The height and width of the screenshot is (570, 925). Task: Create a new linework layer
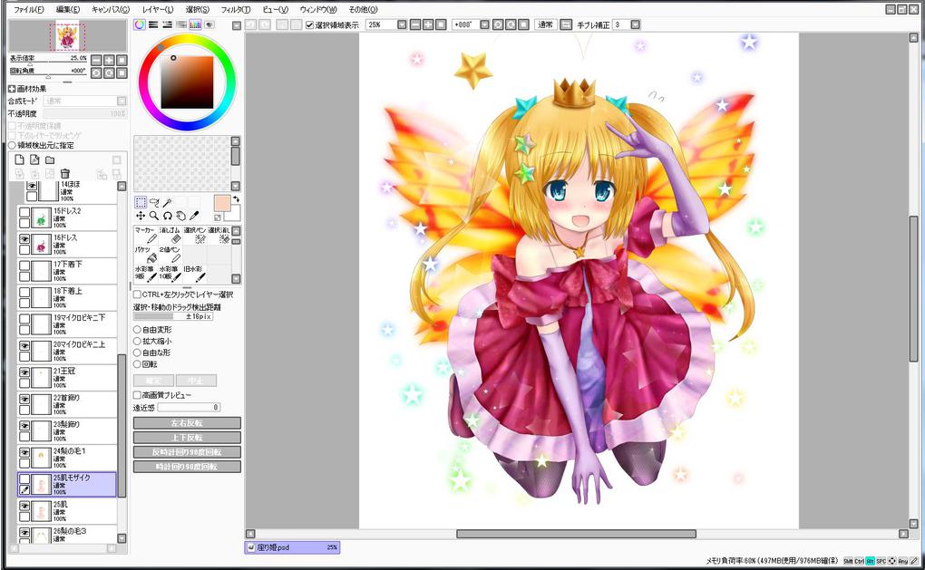[x=34, y=159]
